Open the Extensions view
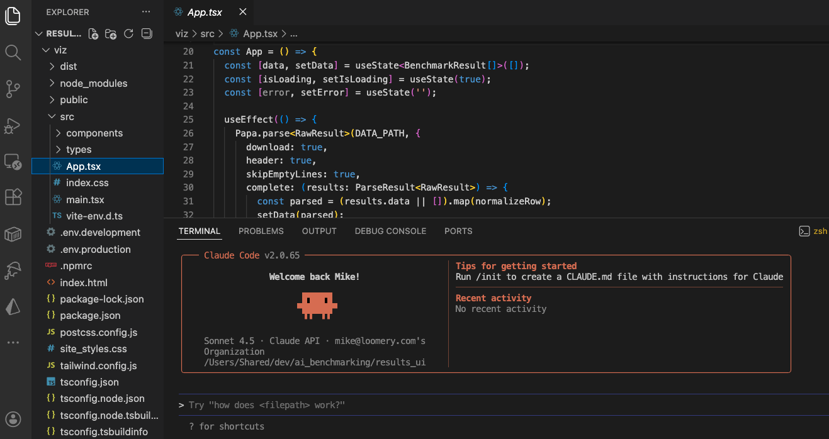The image size is (829, 439). pos(13,197)
